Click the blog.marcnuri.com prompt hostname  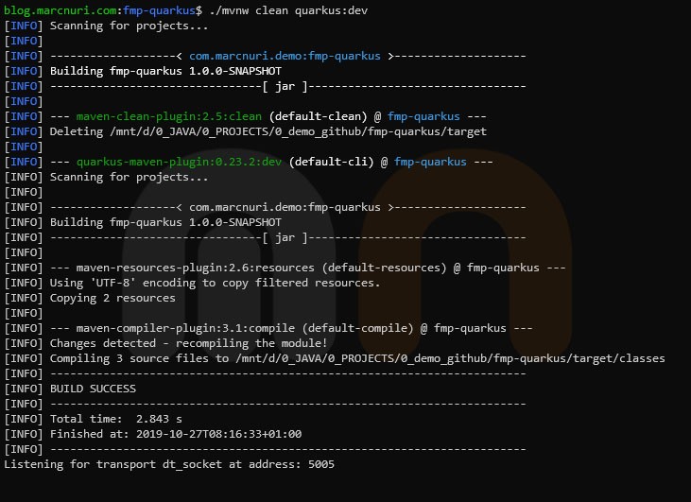61,10
